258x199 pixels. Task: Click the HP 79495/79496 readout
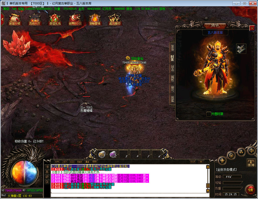(12, 190)
